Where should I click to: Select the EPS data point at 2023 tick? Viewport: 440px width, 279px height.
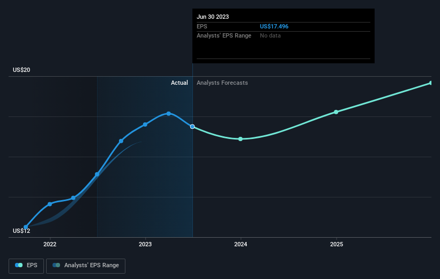(x=145, y=124)
